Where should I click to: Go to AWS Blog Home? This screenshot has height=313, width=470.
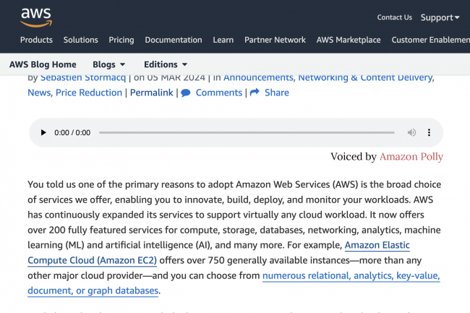point(43,64)
